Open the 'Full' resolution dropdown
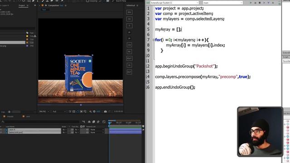 [59, 111]
